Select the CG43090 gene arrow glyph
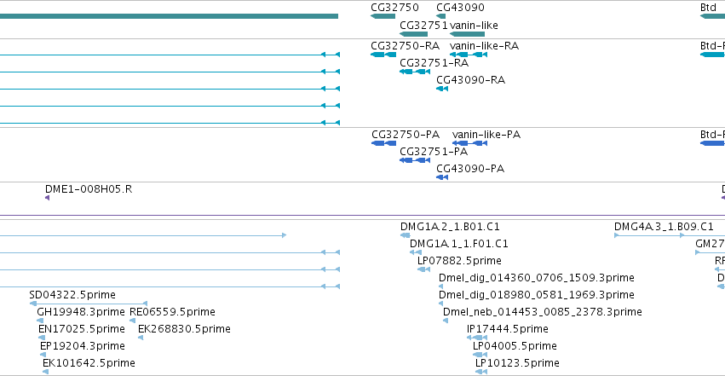Viewport: 725px width, 376px height. point(440,16)
